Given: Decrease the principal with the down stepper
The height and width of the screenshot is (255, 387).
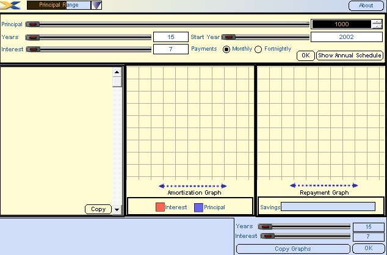Looking at the screenshot, I should [x=377, y=26].
